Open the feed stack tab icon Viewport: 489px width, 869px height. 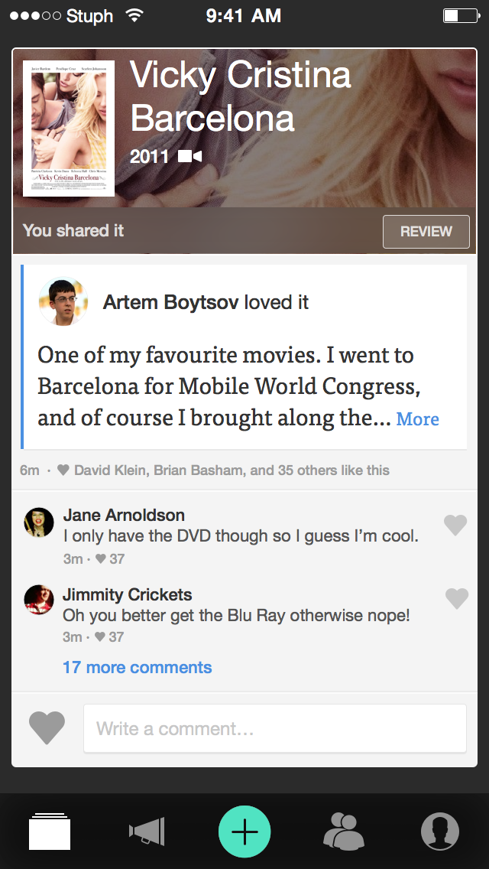point(50,832)
